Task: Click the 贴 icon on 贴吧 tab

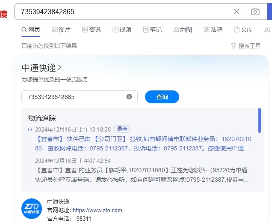Action: point(206,30)
